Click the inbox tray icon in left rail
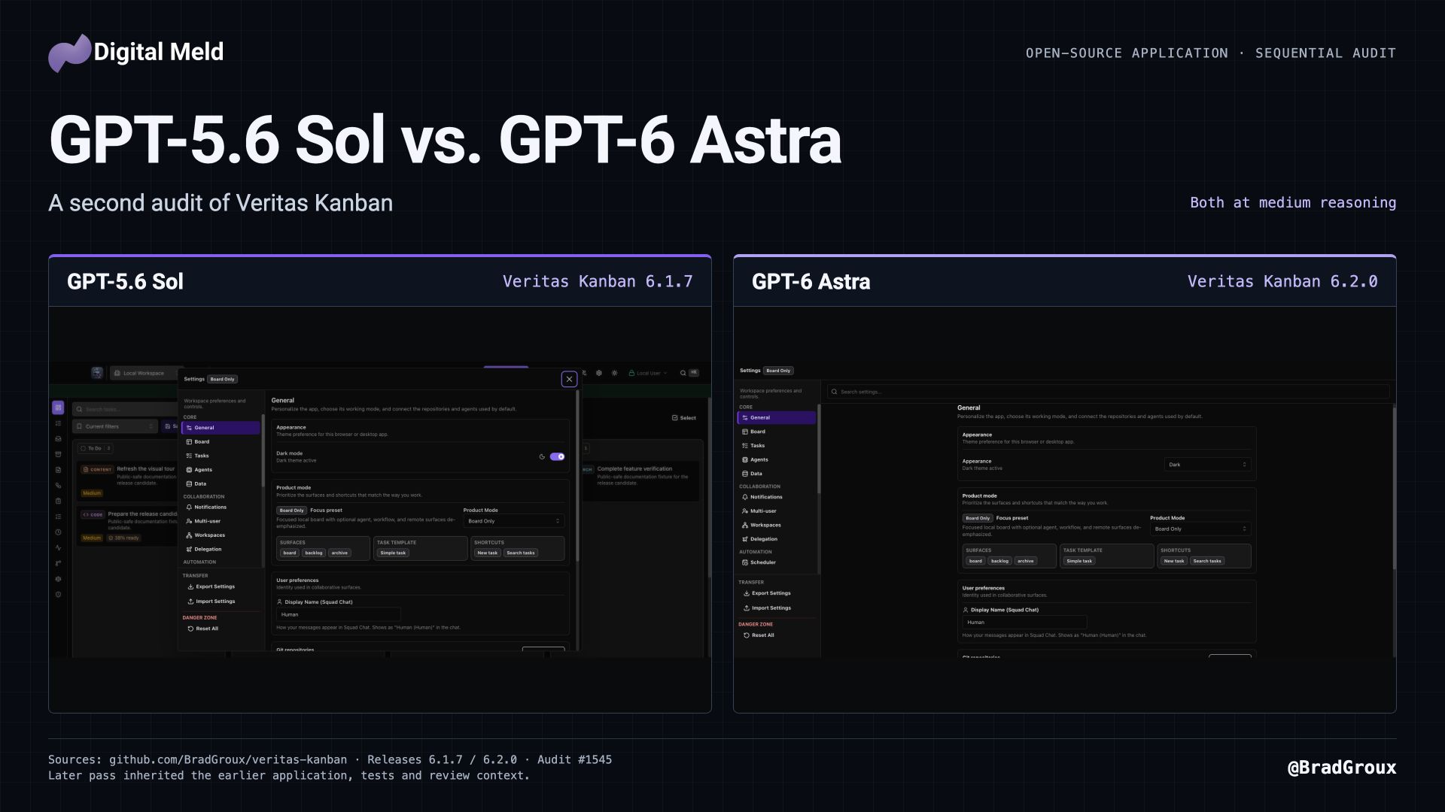 pyautogui.click(x=58, y=438)
